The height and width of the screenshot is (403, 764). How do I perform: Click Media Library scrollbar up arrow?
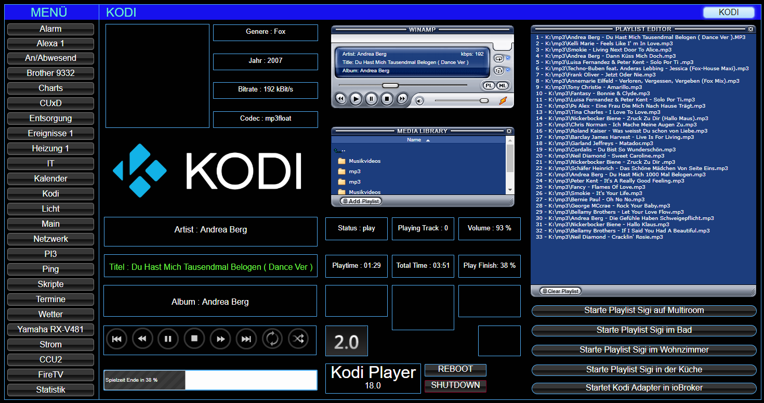click(510, 140)
